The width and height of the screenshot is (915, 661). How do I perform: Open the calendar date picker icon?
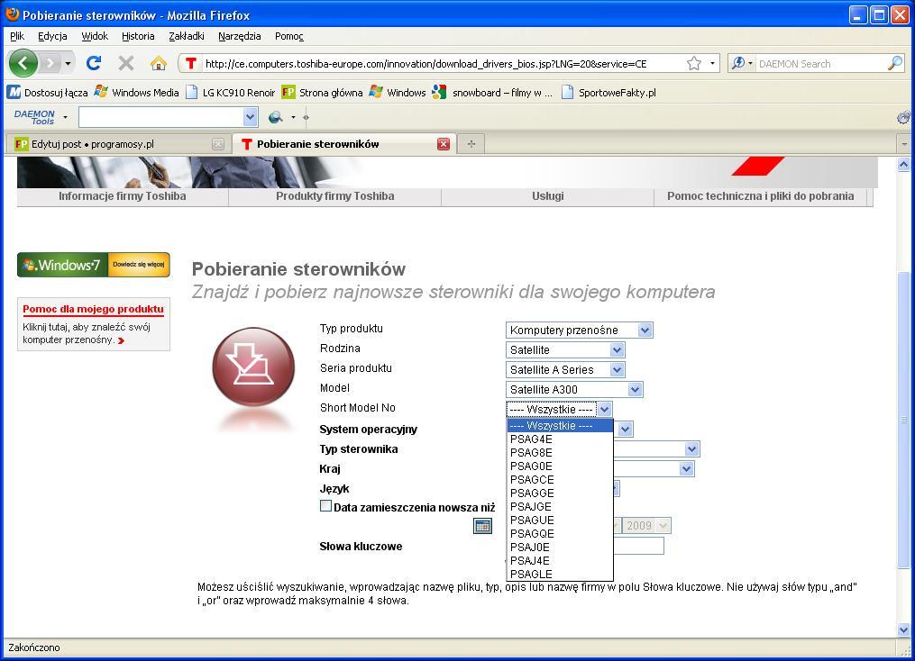pos(482,526)
